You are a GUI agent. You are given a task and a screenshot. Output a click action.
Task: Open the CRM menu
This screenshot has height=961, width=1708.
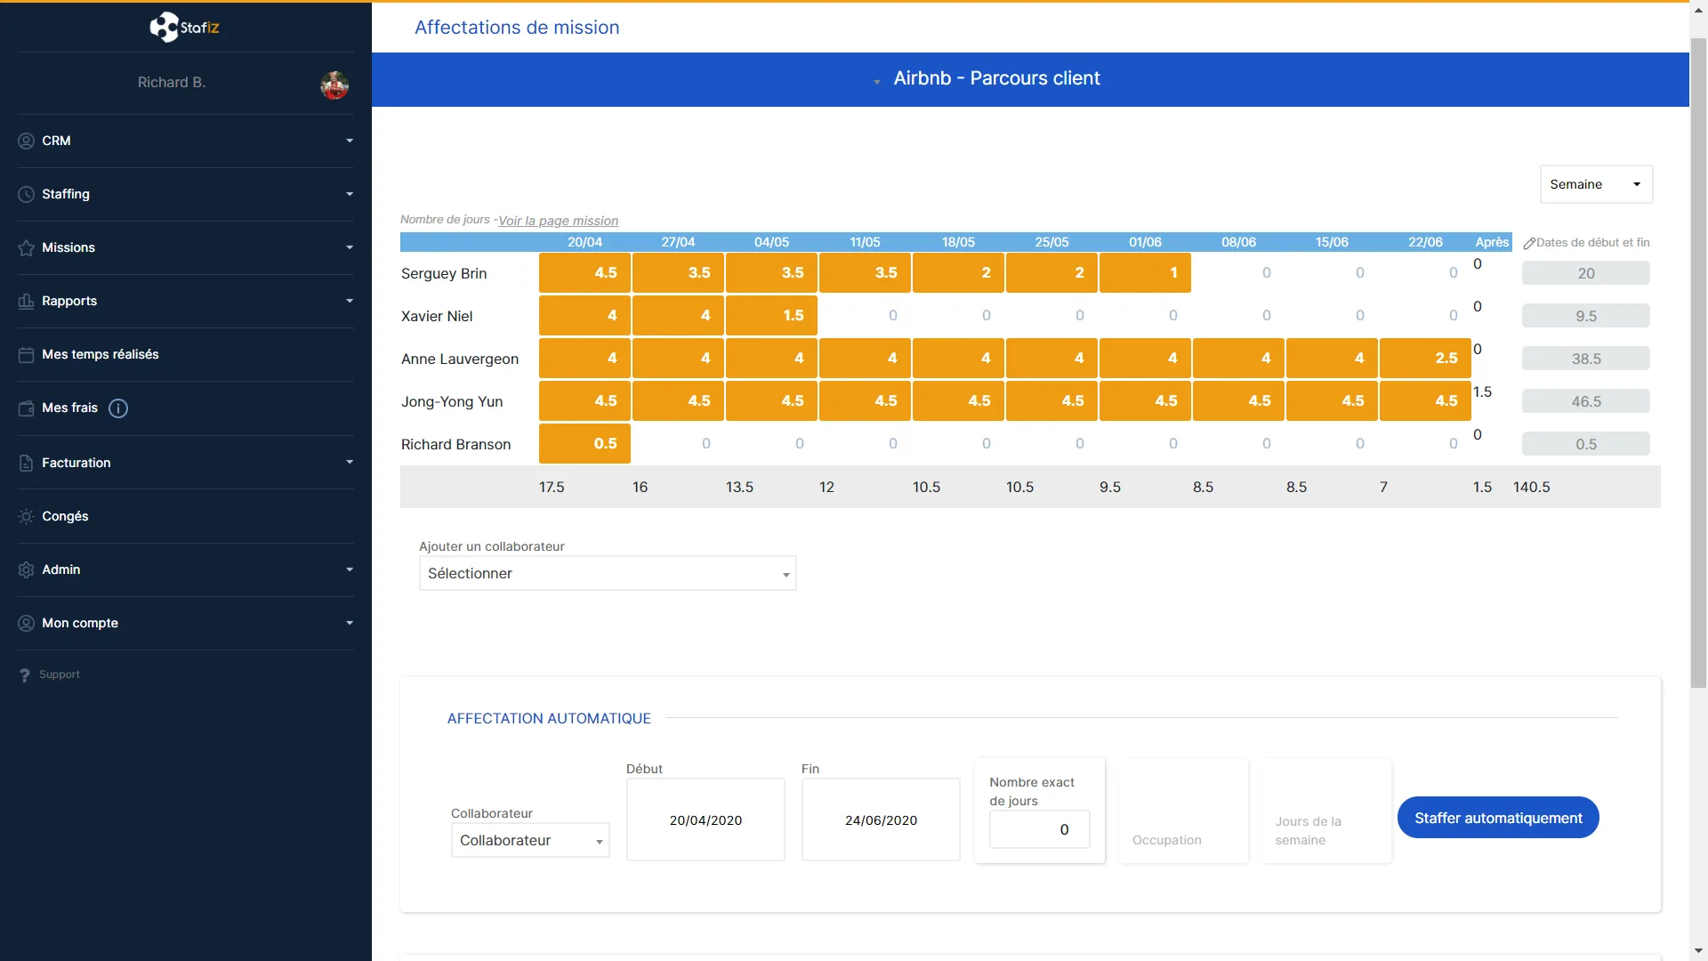point(185,141)
